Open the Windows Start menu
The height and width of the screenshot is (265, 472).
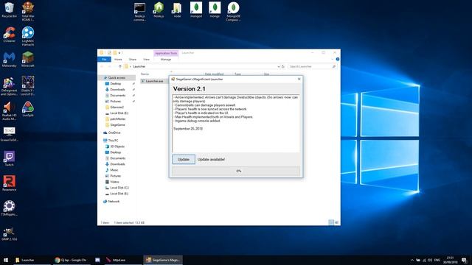pyautogui.click(x=6, y=260)
